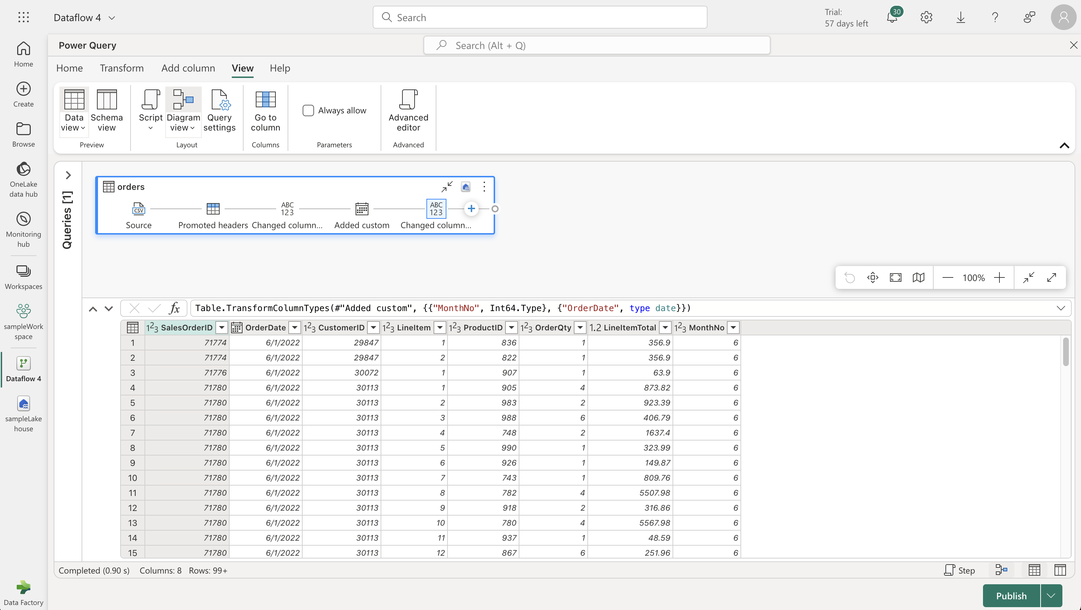Open the Publish options dropdown

[1051, 595]
